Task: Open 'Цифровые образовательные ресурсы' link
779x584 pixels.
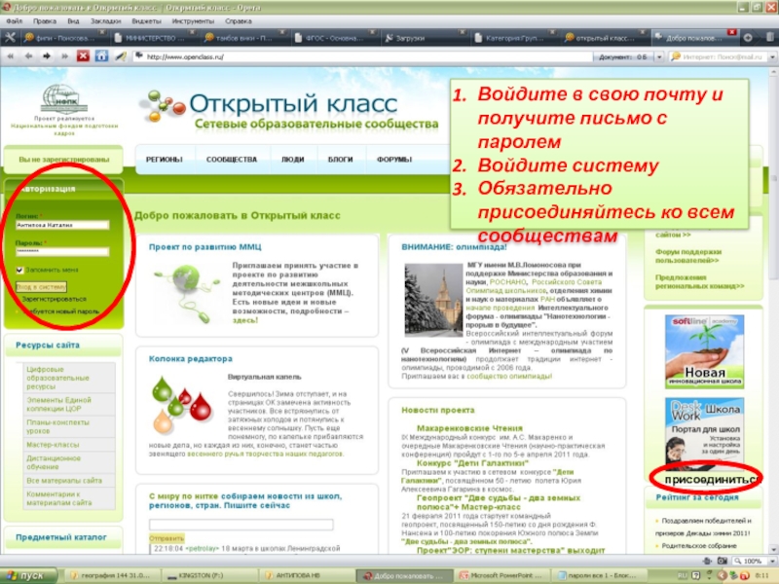Action: pos(57,378)
